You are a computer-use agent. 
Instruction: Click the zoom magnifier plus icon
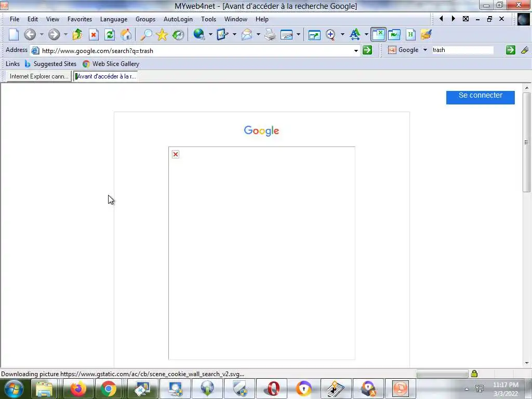[331, 35]
